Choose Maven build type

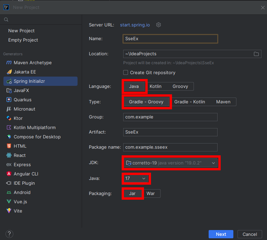[223, 102]
